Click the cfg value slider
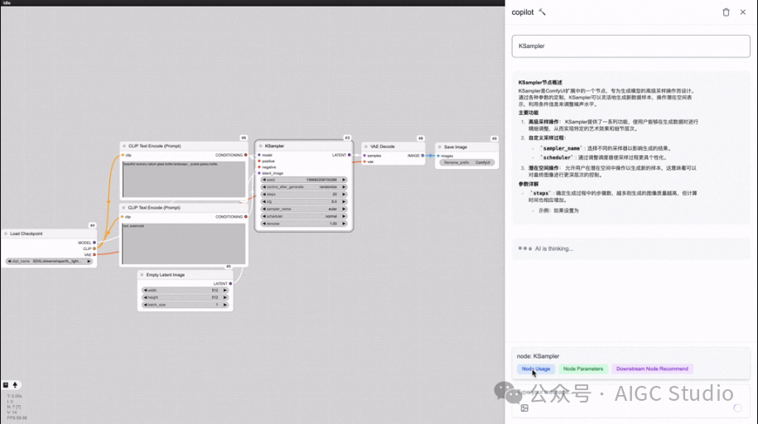 pos(303,201)
